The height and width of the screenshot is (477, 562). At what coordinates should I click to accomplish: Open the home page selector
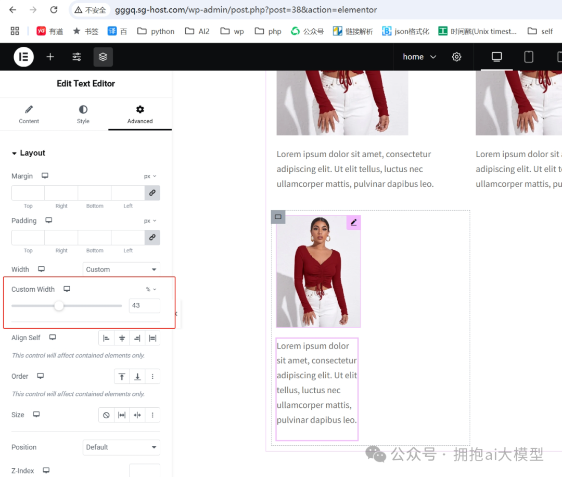[x=419, y=57]
